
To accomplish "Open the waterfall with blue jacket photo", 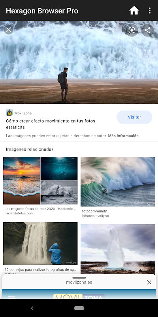I will [x=40, y=244].
